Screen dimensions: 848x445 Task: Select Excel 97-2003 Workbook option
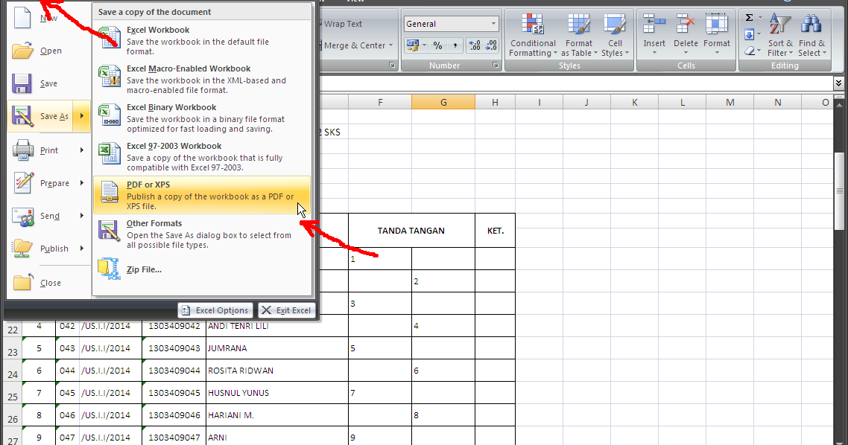[x=202, y=156]
